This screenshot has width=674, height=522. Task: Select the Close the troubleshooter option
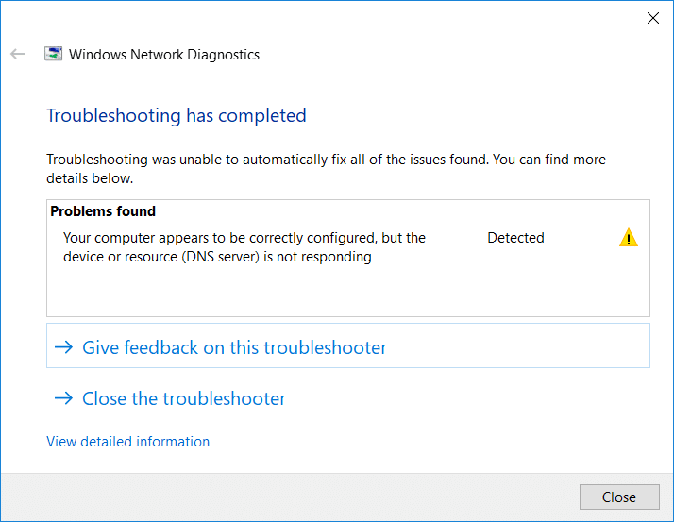click(184, 398)
